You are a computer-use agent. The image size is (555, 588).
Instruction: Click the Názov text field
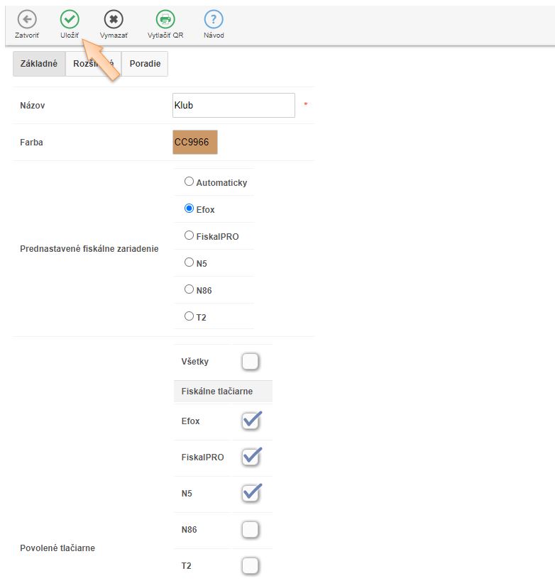233,106
